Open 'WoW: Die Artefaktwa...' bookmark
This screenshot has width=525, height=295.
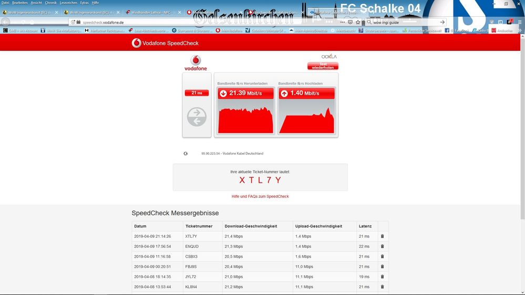(61, 30)
